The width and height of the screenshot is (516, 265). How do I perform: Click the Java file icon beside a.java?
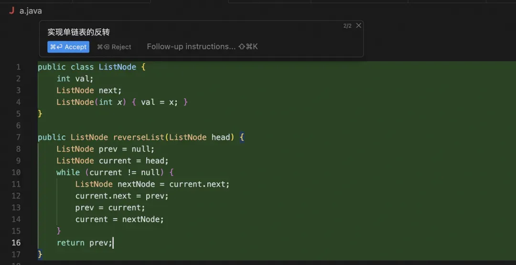(x=12, y=11)
